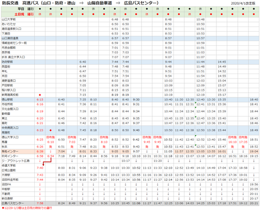
Task: Click the 大塚駅 stop name
Action: [x=6, y=175]
